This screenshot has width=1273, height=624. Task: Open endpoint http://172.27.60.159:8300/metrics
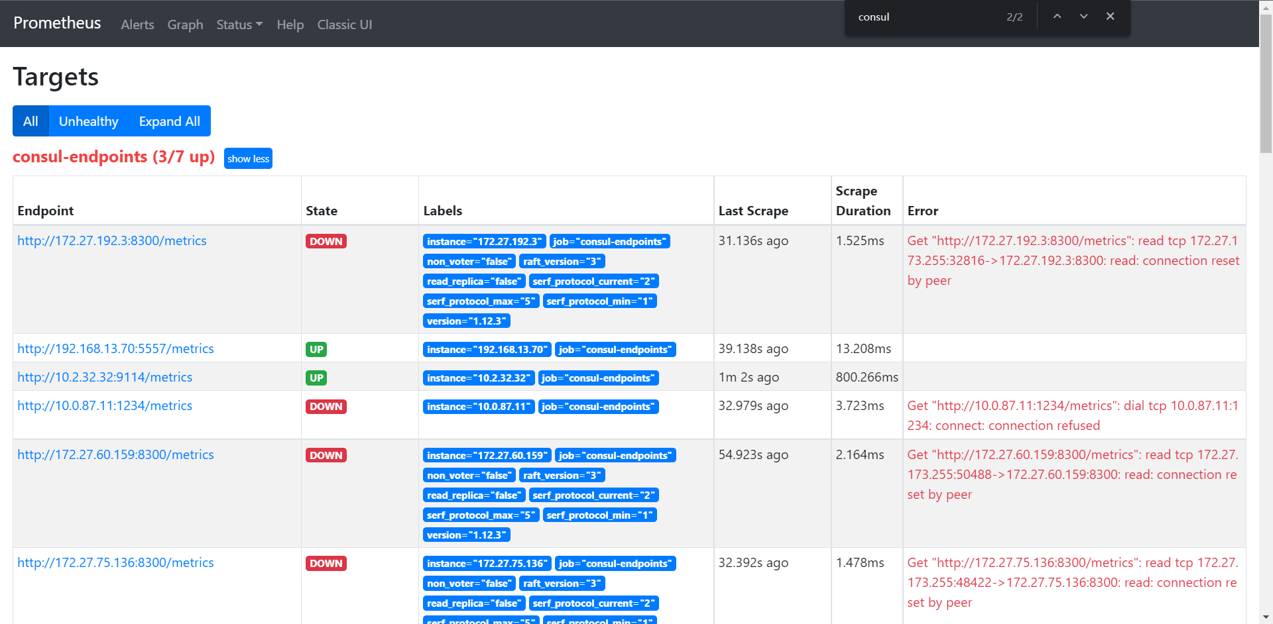(x=115, y=454)
